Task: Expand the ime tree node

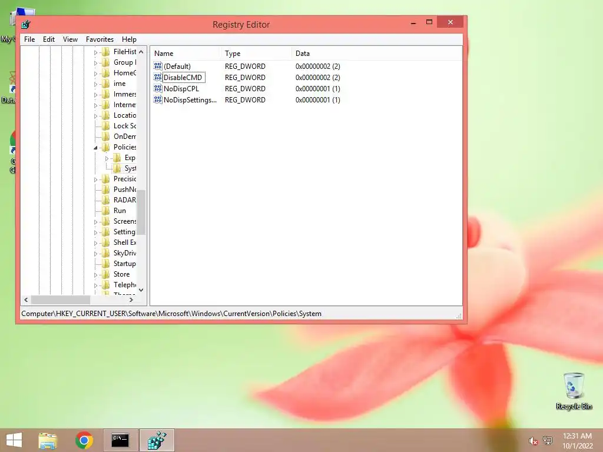Action: click(x=95, y=84)
